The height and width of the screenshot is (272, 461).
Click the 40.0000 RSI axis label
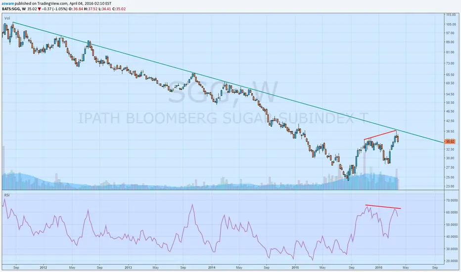pyautogui.click(x=452, y=237)
